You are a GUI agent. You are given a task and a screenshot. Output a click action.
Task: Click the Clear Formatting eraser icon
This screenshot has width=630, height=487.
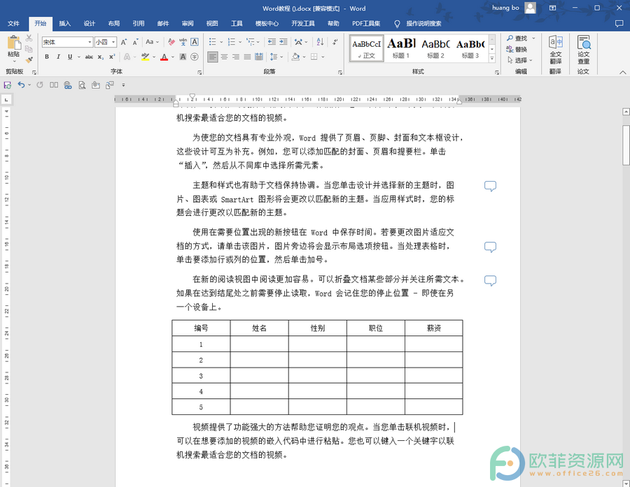pos(171,42)
